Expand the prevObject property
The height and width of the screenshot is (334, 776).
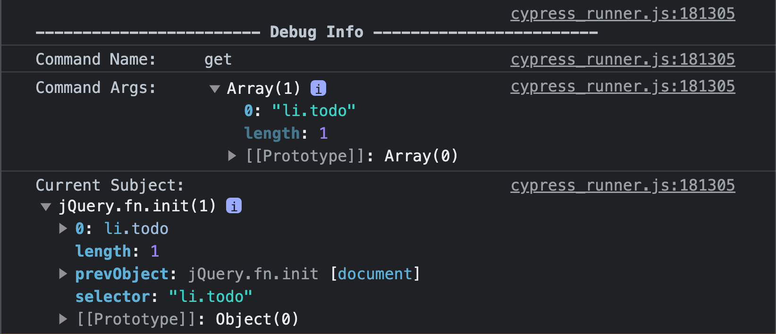point(63,274)
